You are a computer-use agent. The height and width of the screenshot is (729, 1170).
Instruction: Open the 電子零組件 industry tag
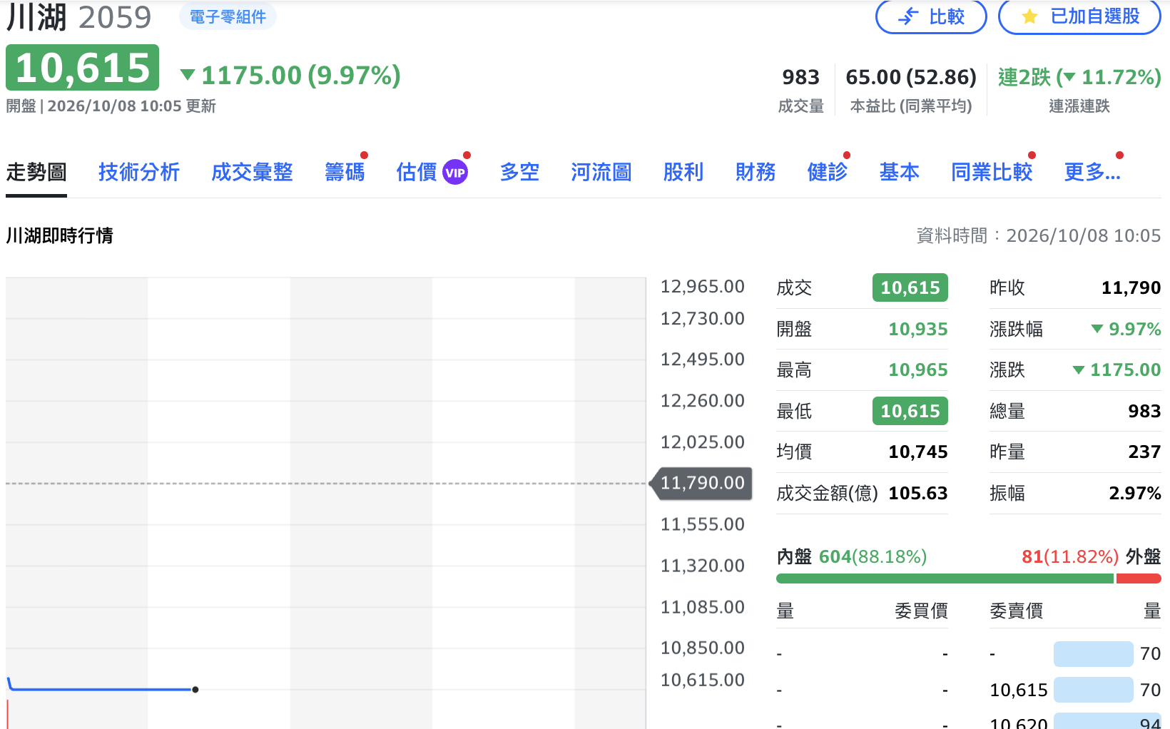coord(228,16)
